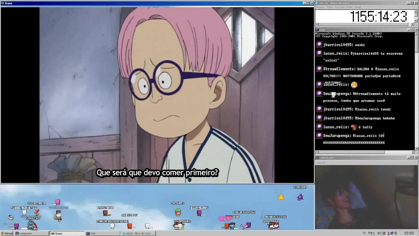Click the 'Microsoft Windows XP' header line in chat
This screenshot has width=419, height=236.
(348, 33)
